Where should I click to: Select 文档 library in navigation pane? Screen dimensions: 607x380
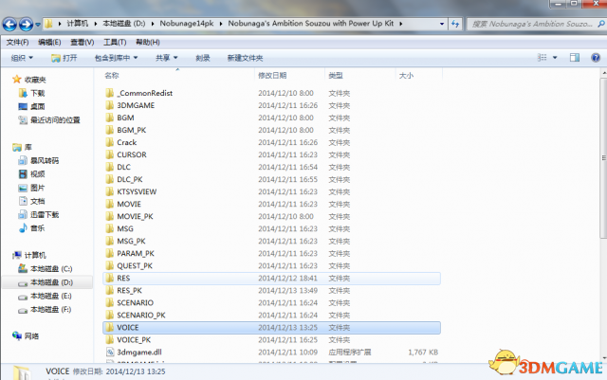(38, 201)
